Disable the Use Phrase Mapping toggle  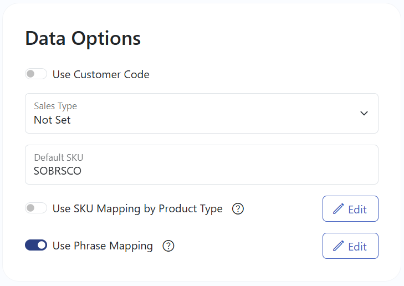click(x=36, y=246)
